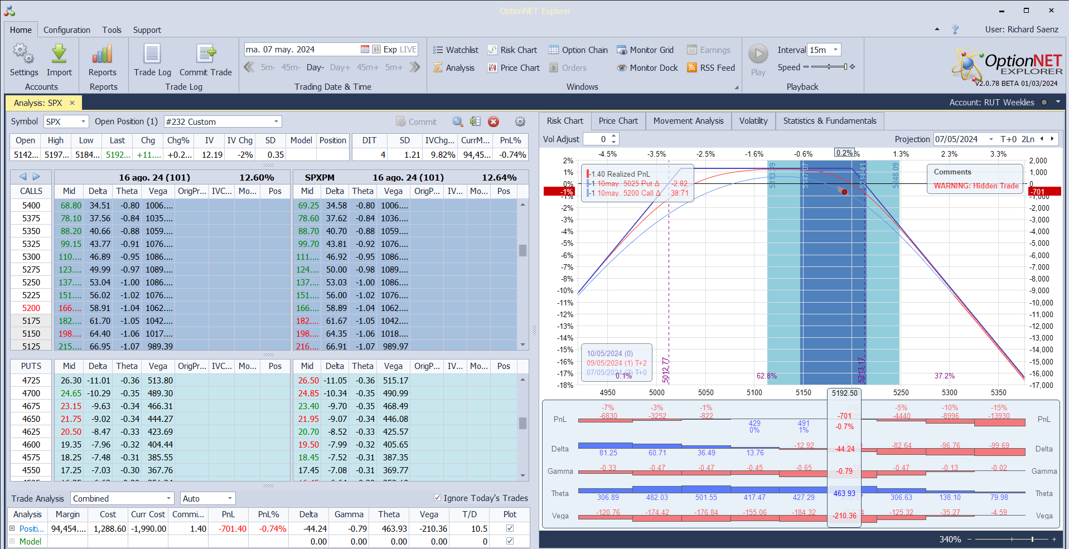Uncheck Plot checkbox for Position row

click(x=509, y=528)
